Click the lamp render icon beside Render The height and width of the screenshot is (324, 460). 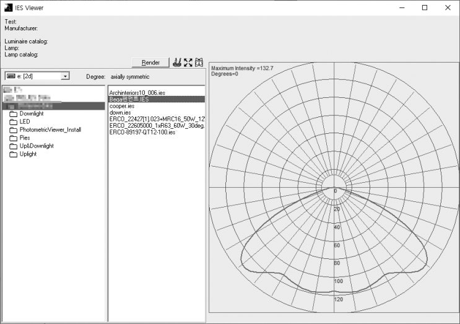click(x=177, y=63)
